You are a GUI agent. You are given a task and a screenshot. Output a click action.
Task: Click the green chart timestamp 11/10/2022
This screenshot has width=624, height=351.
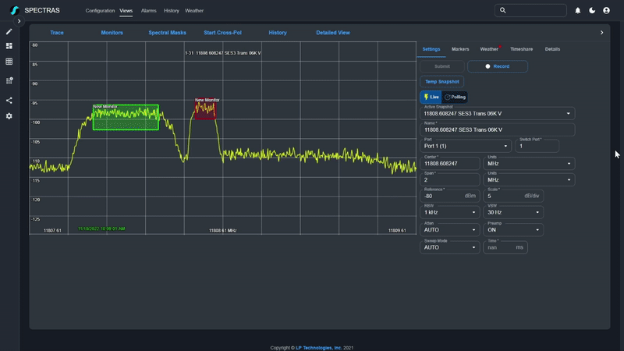(101, 229)
